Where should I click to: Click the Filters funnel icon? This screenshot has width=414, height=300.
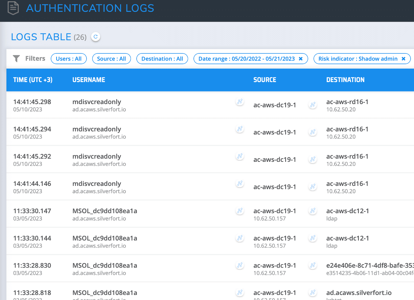tap(16, 58)
